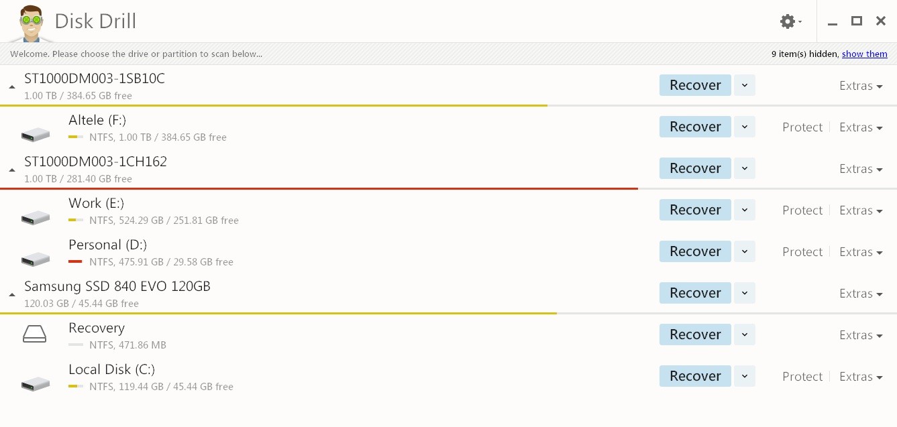Open recover options dropdown for Personal (D:)

click(745, 251)
